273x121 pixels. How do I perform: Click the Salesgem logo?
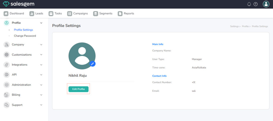pyautogui.click(x=18, y=4)
